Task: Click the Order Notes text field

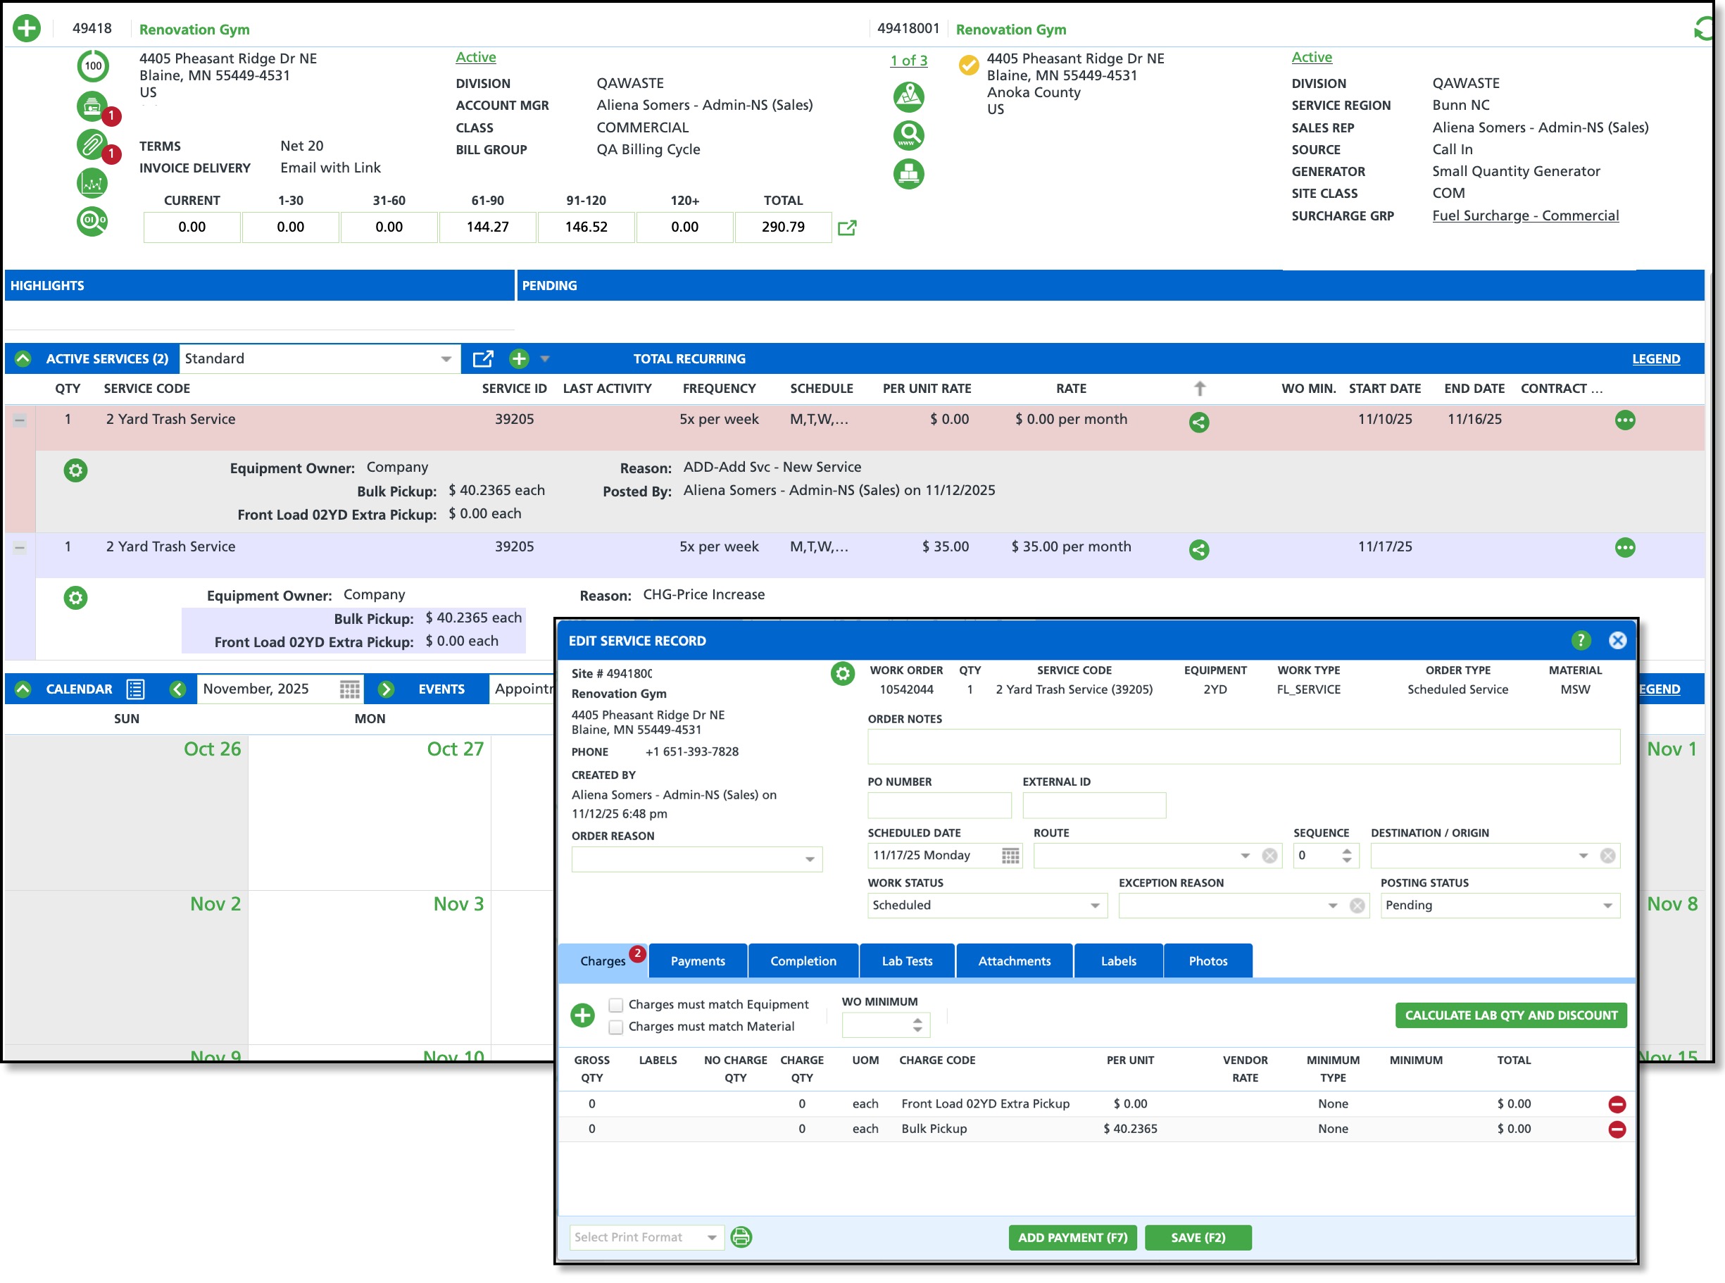Action: [x=1243, y=746]
